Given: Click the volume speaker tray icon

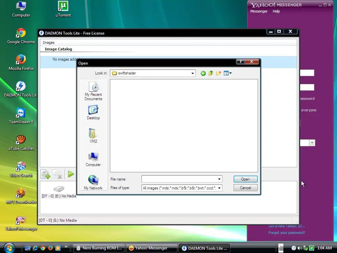Looking at the screenshot, I should [x=299, y=248].
